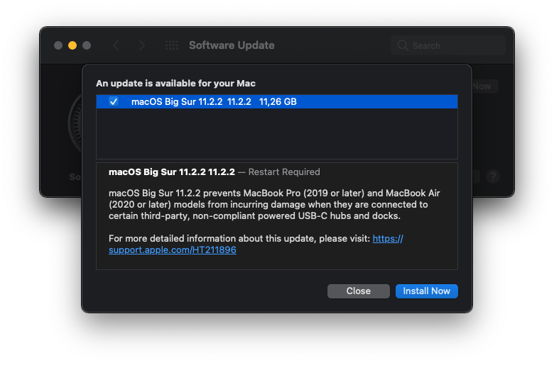The height and width of the screenshot is (365, 554).
Task: Click the 11,26 GB size in update row
Action: 278,102
